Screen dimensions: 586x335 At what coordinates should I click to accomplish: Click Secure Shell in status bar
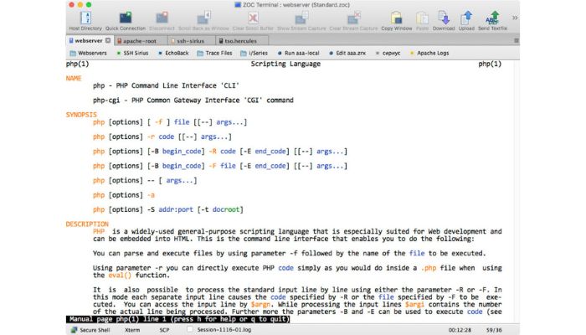pyautogui.click(x=90, y=330)
